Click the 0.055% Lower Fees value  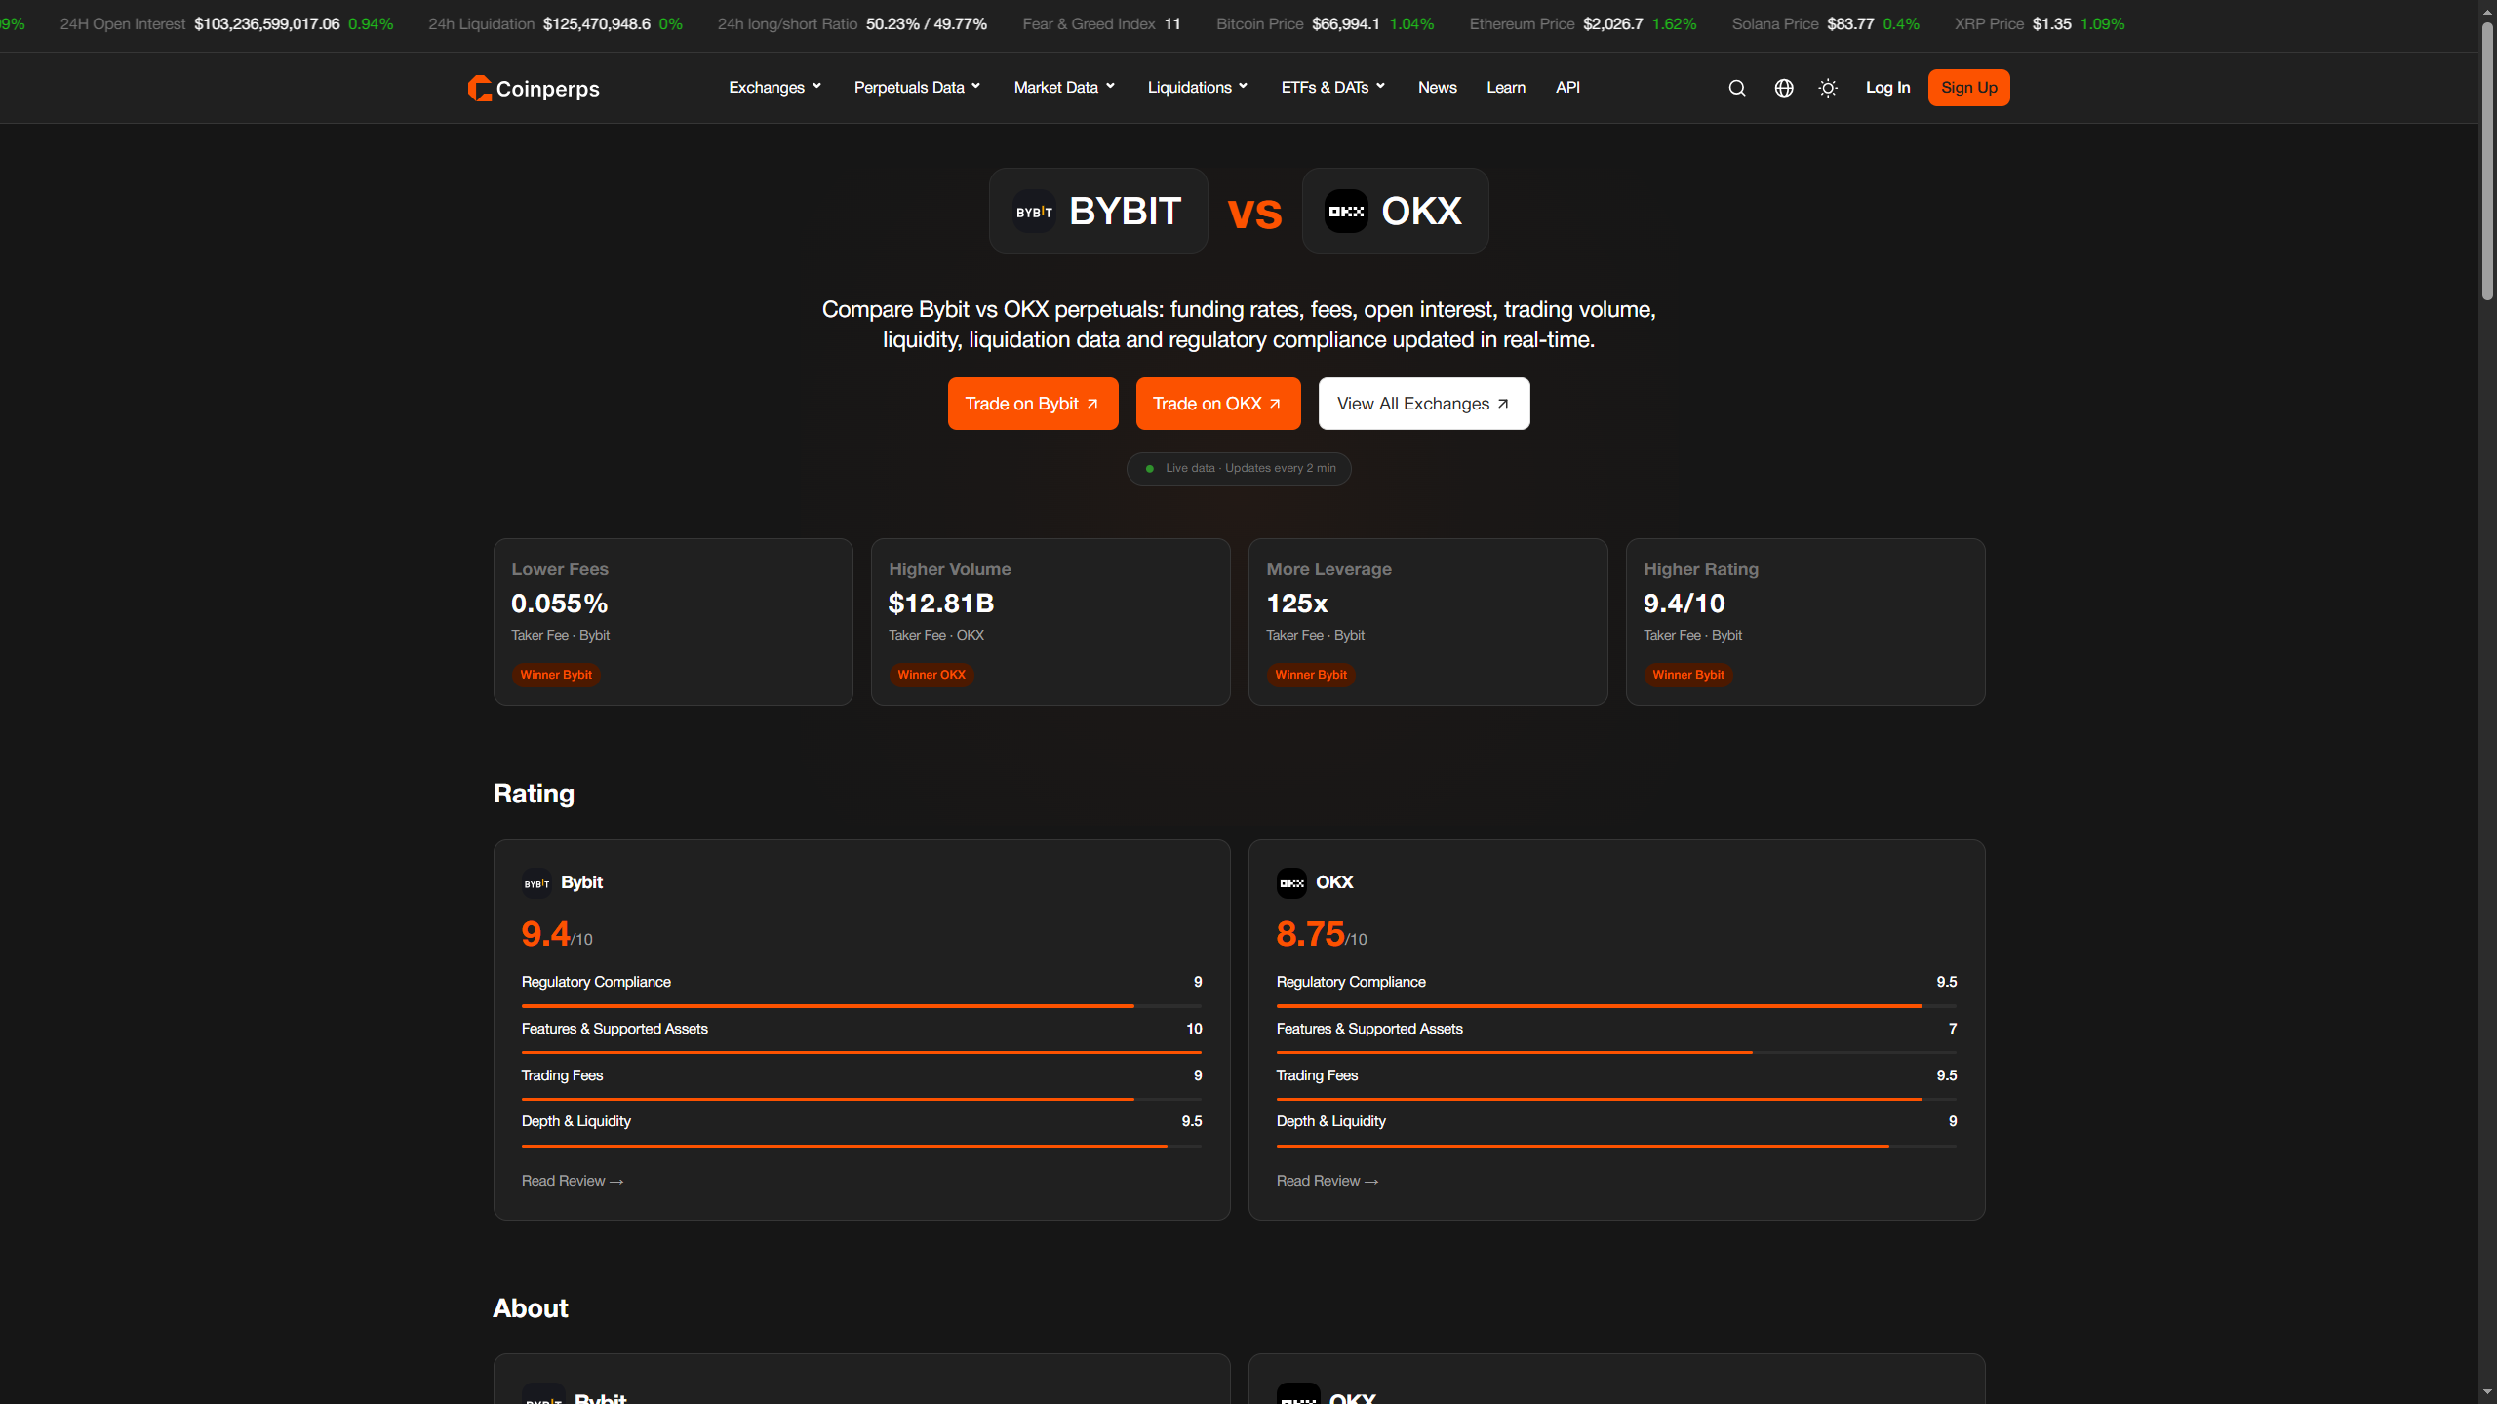coord(560,604)
